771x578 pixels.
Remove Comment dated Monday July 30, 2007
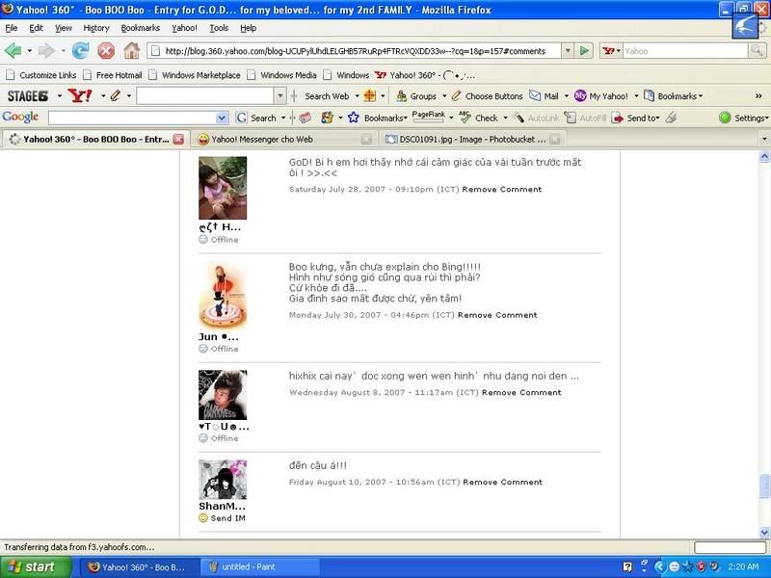pos(497,315)
